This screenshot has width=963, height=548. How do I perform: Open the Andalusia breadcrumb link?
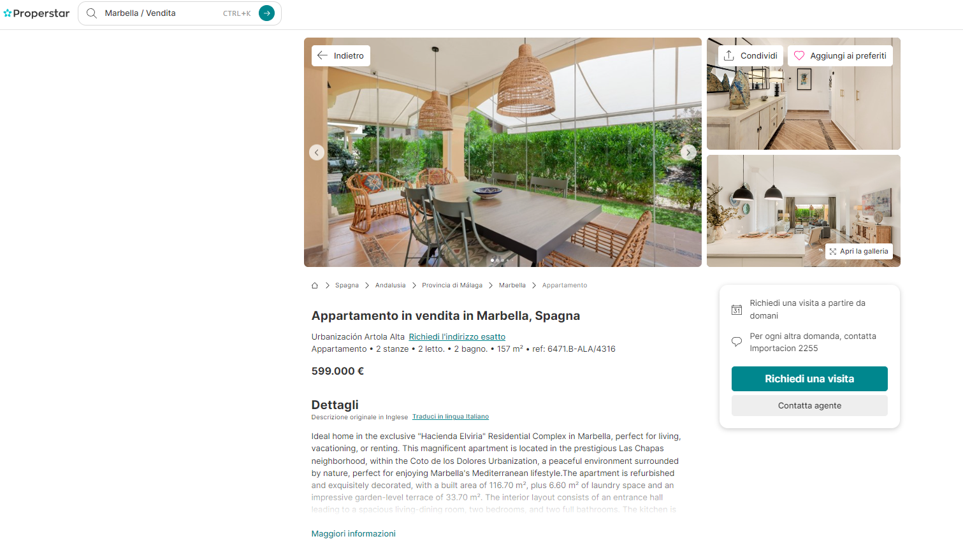click(x=390, y=285)
